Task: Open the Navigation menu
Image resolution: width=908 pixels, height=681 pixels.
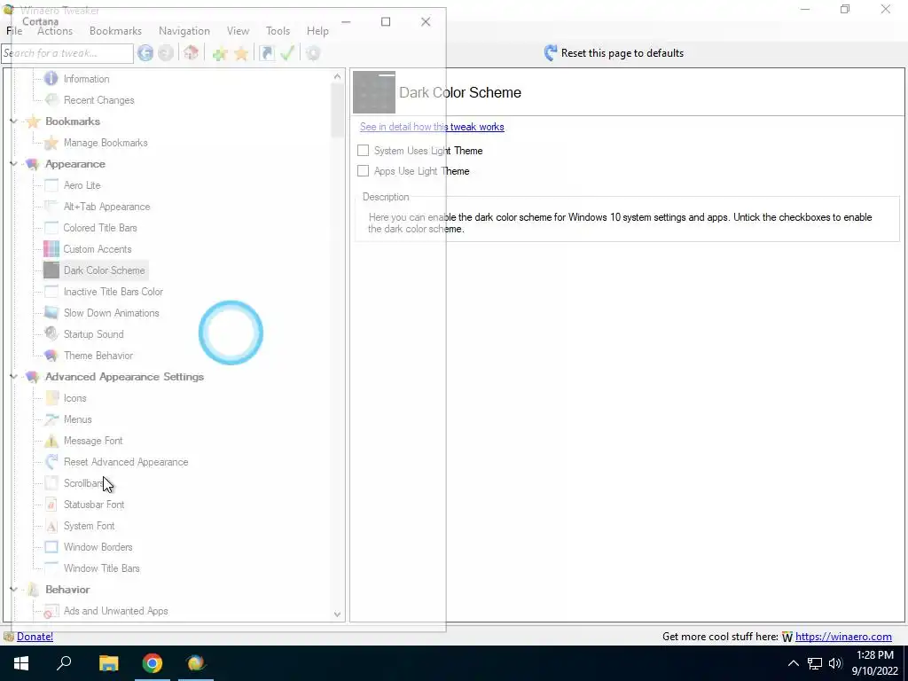Action: (184, 31)
